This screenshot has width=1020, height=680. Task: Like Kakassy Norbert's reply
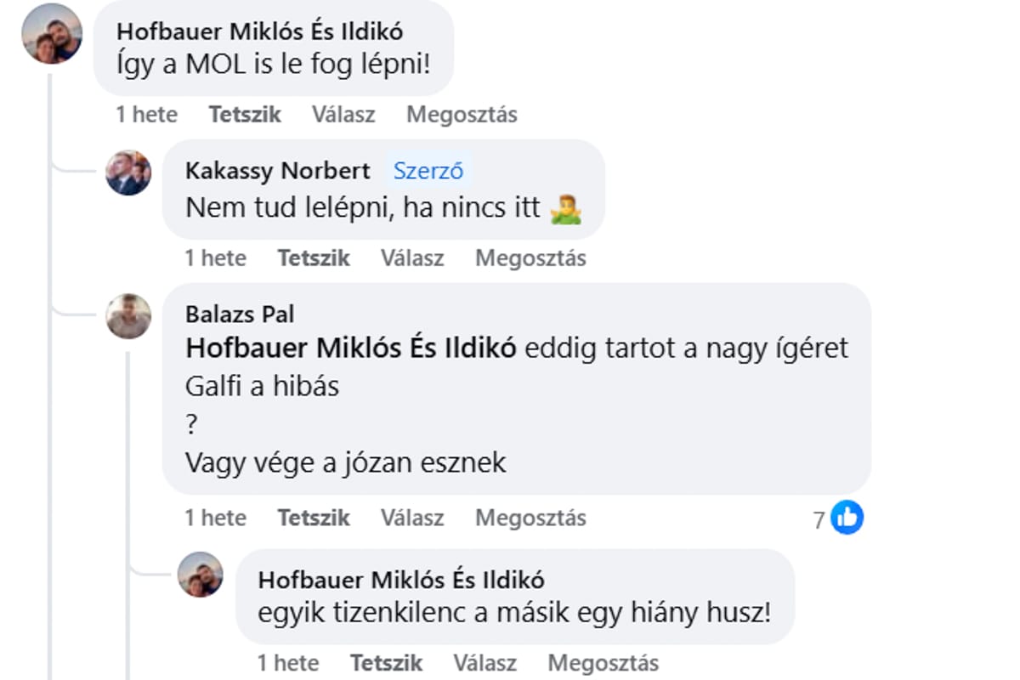pyautogui.click(x=314, y=258)
